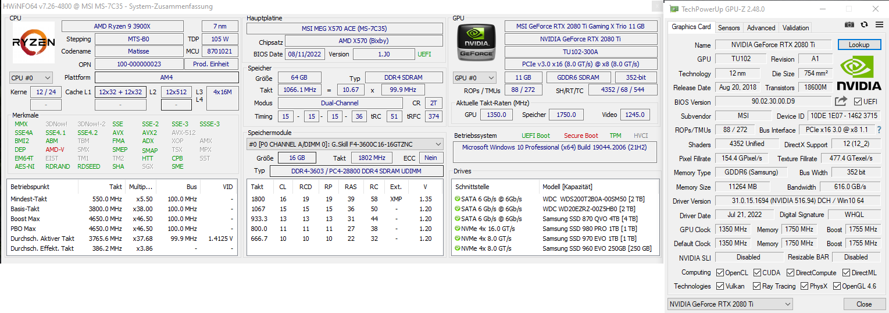Click the BIOS Version field in GPU-Z
The width and height of the screenshot is (889, 313).
tap(773, 102)
